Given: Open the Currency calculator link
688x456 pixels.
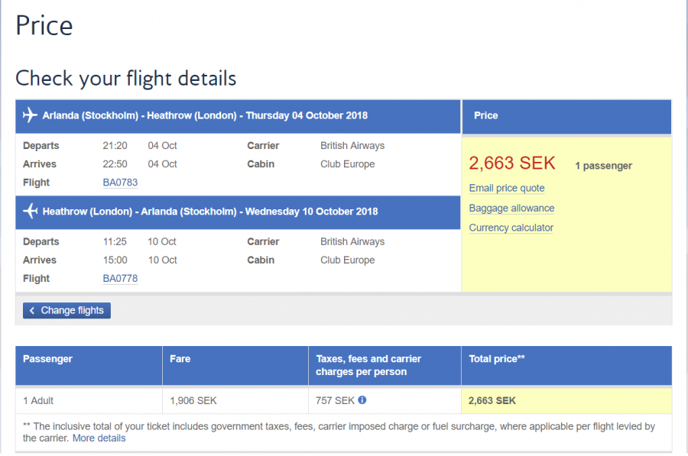Looking at the screenshot, I should tap(511, 228).
